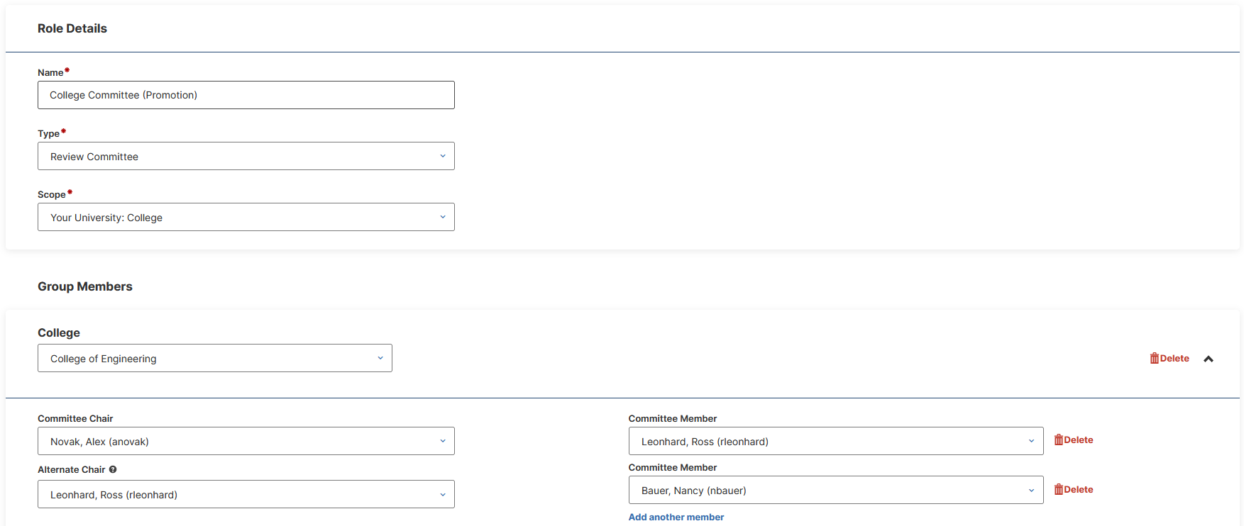This screenshot has width=1244, height=526.
Task: Click the Committee Chair label
Action: (75, 418)
